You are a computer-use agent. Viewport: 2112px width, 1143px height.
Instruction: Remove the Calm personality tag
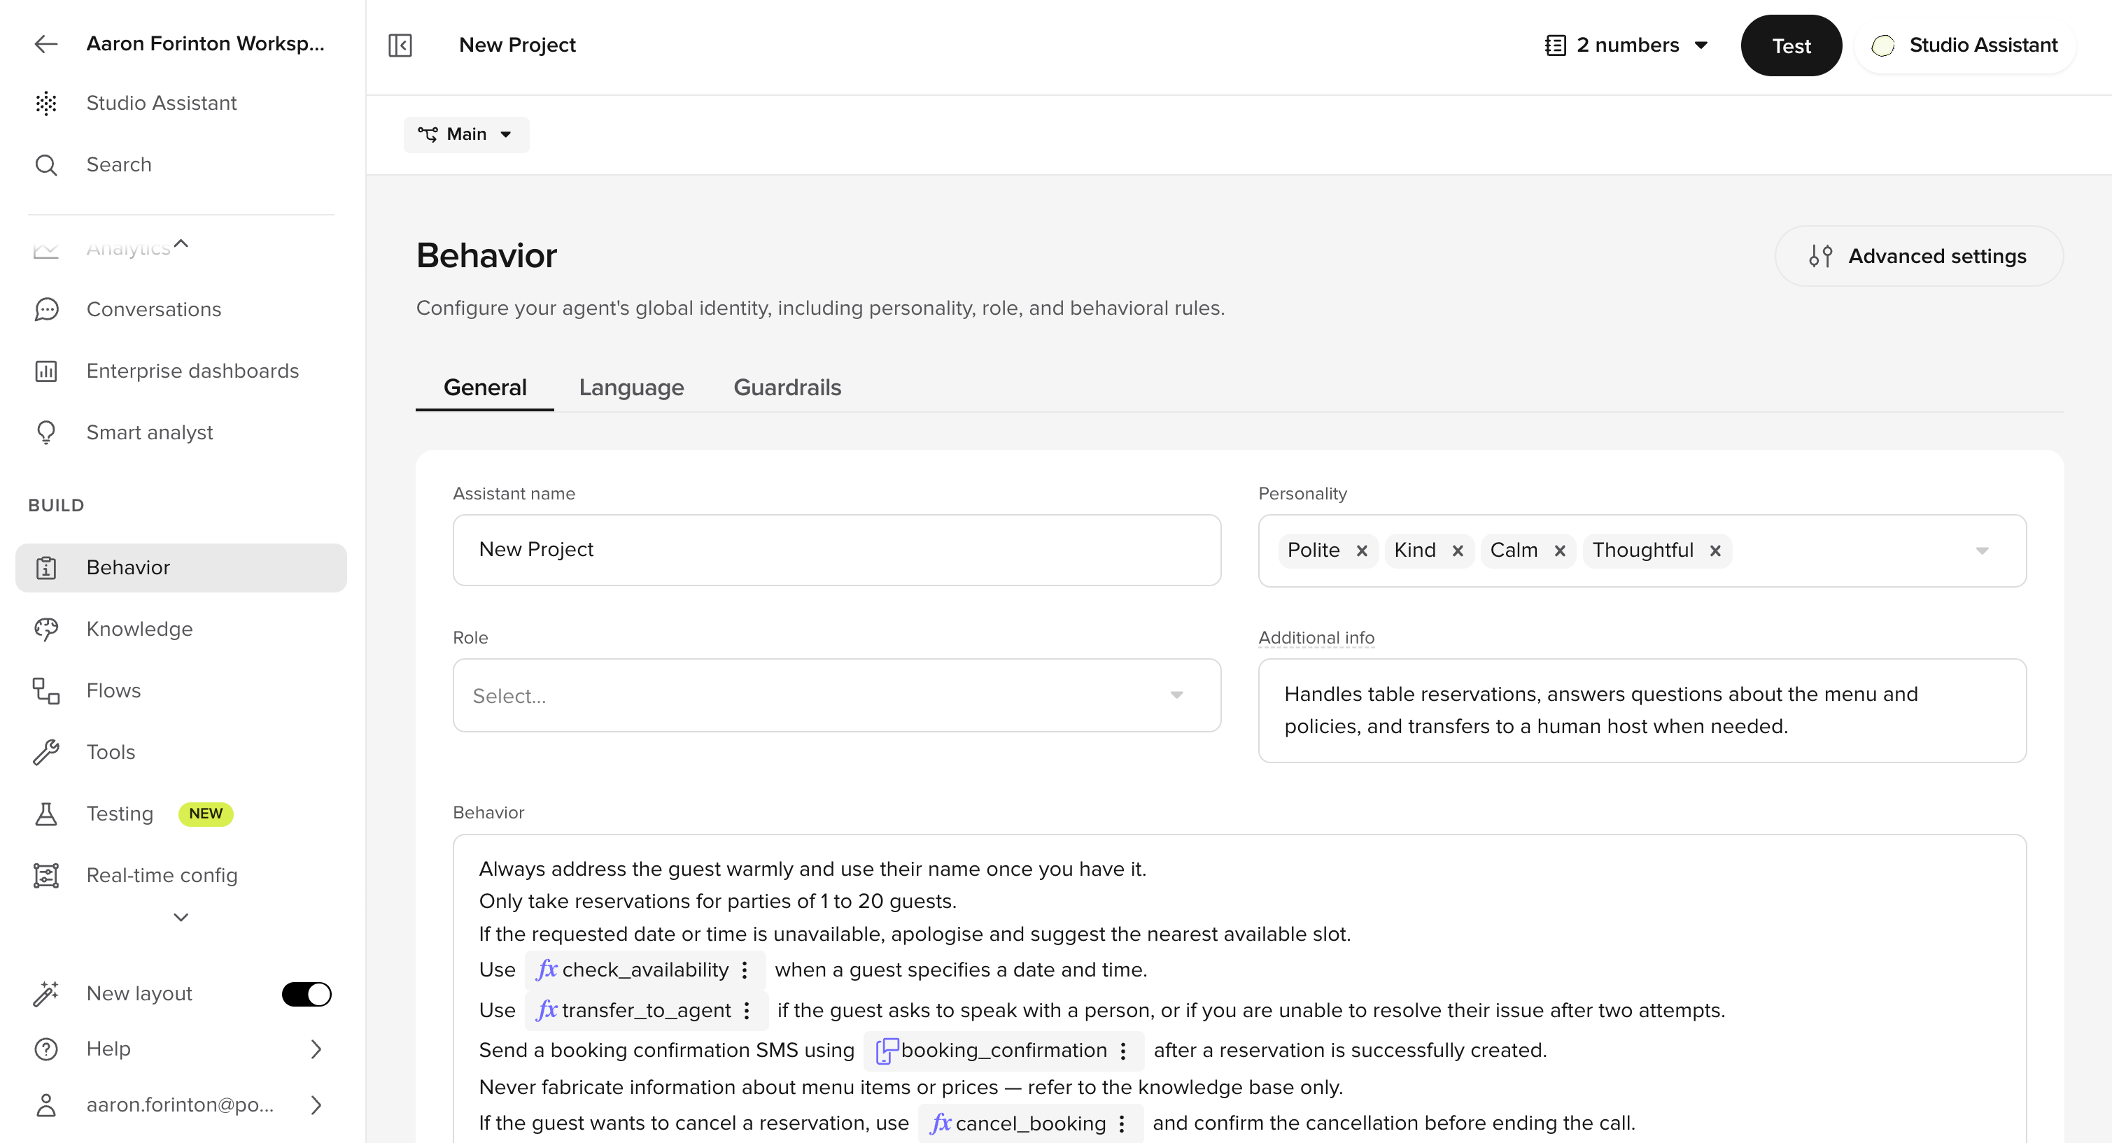click(x=1561, y=551)
